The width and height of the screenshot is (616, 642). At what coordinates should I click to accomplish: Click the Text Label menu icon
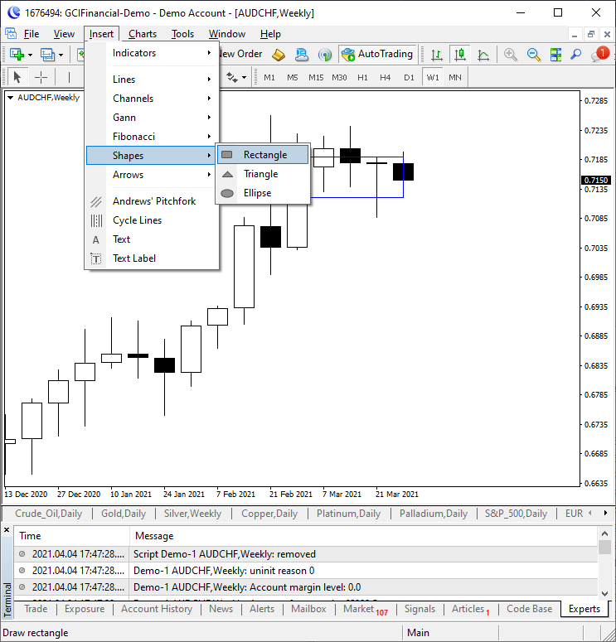(x=96, y=258)
